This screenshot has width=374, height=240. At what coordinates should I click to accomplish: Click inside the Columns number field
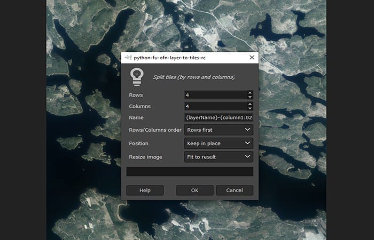tap(216, 106)
